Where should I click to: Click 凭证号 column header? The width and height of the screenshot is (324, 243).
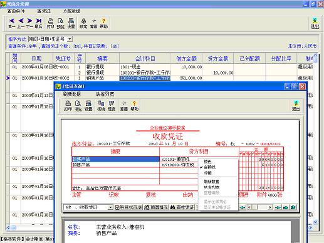coord(63,58)
